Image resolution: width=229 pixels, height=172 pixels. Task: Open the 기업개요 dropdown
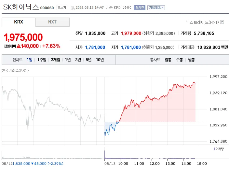tap(156, 7)
